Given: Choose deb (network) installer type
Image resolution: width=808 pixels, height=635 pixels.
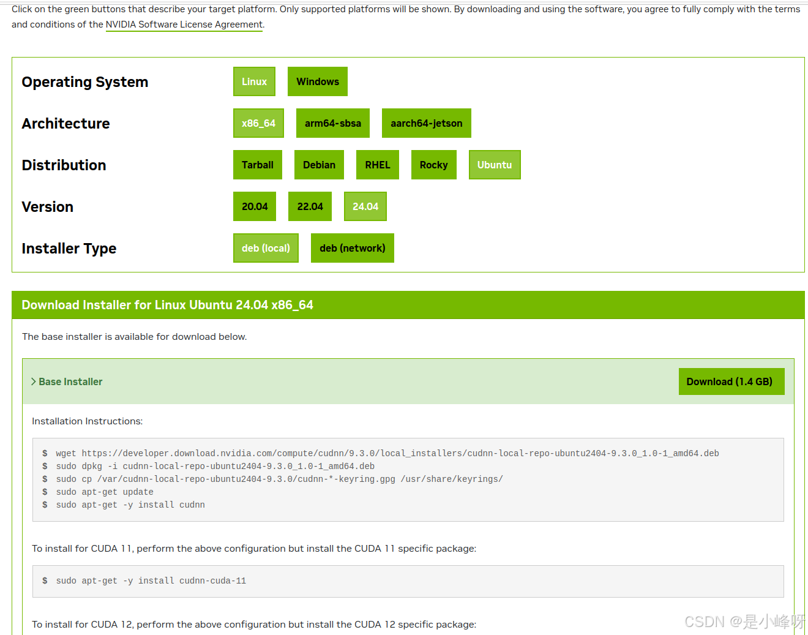Looking at the screenshot, I should [x=353, y=248].
